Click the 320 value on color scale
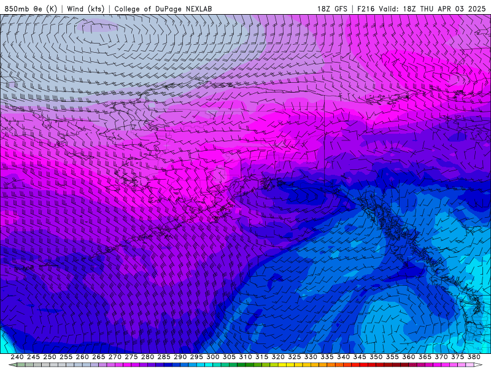This screenshot has height=368, width=491. pos(278,357)
